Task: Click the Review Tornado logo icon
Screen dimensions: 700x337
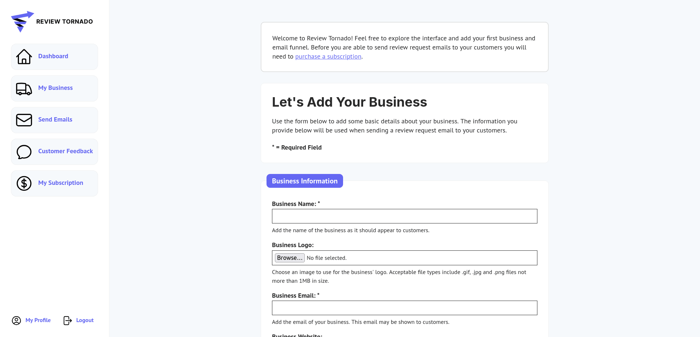Action: pos(22,21)
